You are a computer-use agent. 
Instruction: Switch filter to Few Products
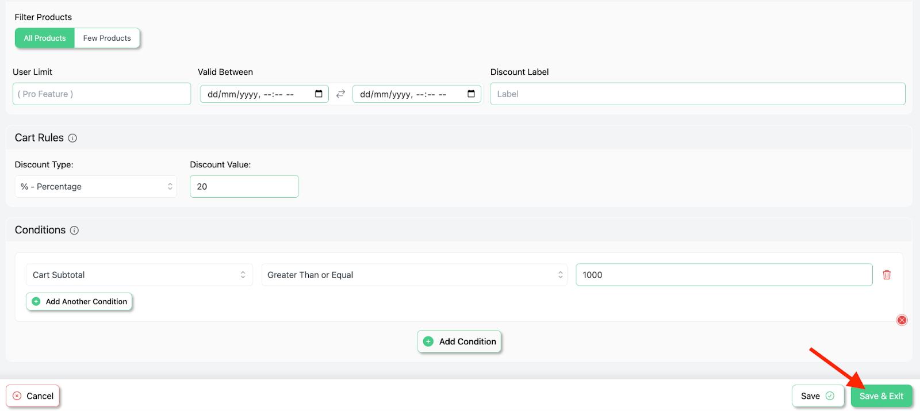click(107, 38)
